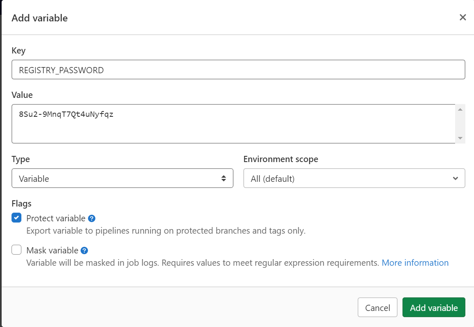Click the Value box scroll-up arrow

tap(460, 109)
